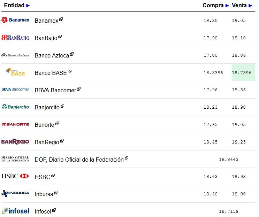Screen dimensions: 259x217
Task: Click external link icon beside BanRegio
Action: (x=62, y=141)
